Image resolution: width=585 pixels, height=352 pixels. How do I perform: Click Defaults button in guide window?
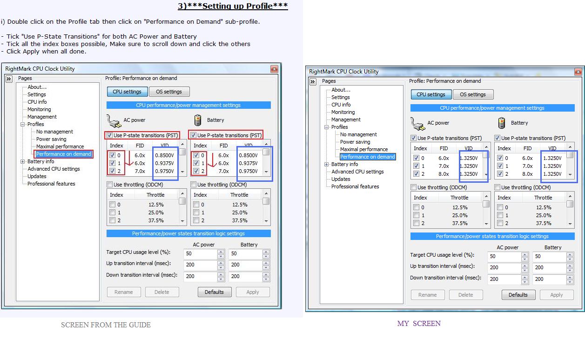click(x=214, y=292)
